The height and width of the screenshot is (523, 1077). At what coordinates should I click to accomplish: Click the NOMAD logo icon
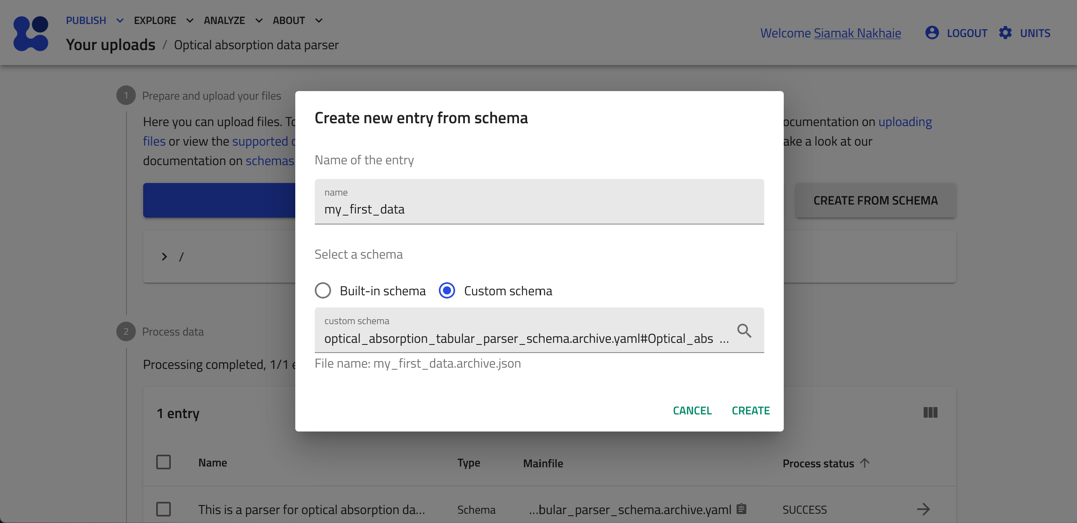click(31, 33)
